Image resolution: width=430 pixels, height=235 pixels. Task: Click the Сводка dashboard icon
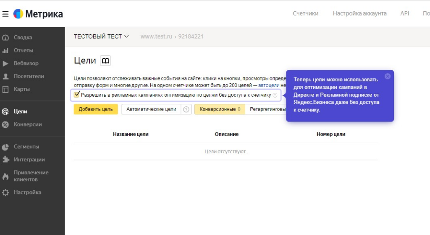(5, 37)
